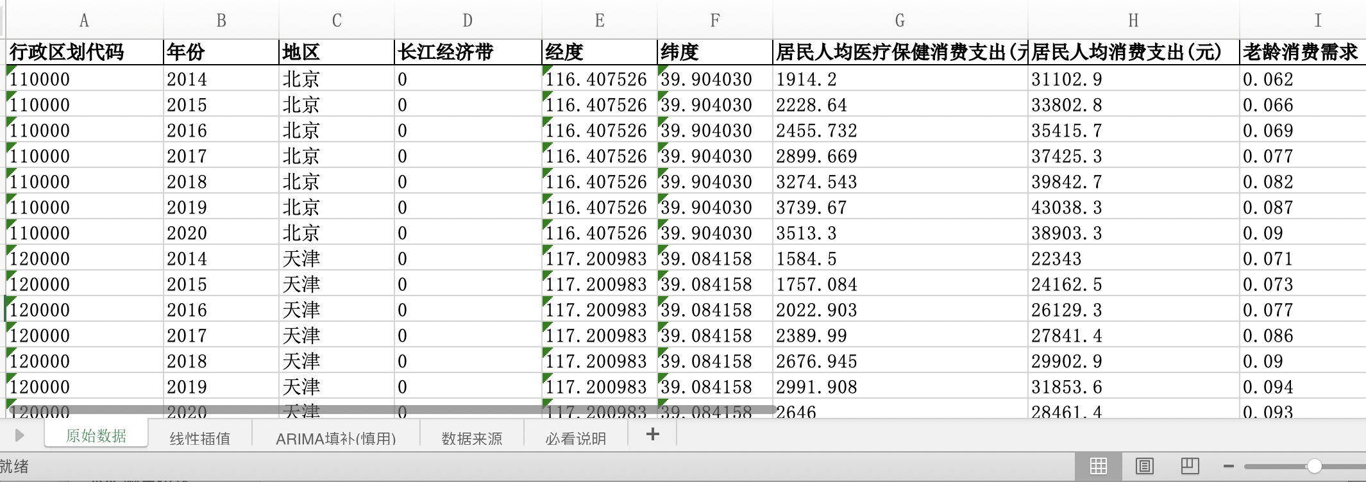Click the 地区 header cell
This screenshot has width=1366, height=482.
pos(337,52)
